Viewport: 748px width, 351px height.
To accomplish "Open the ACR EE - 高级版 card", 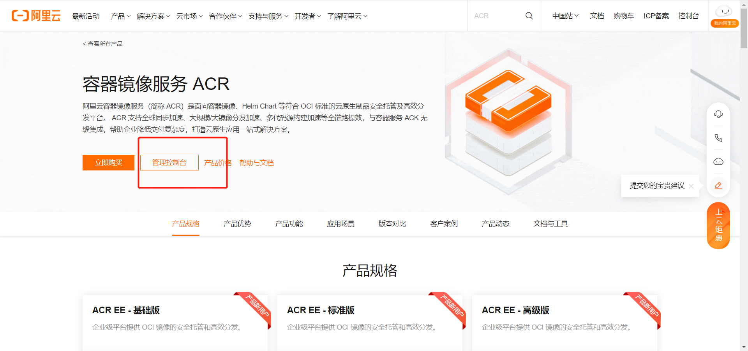I will (x=565, y=323).
